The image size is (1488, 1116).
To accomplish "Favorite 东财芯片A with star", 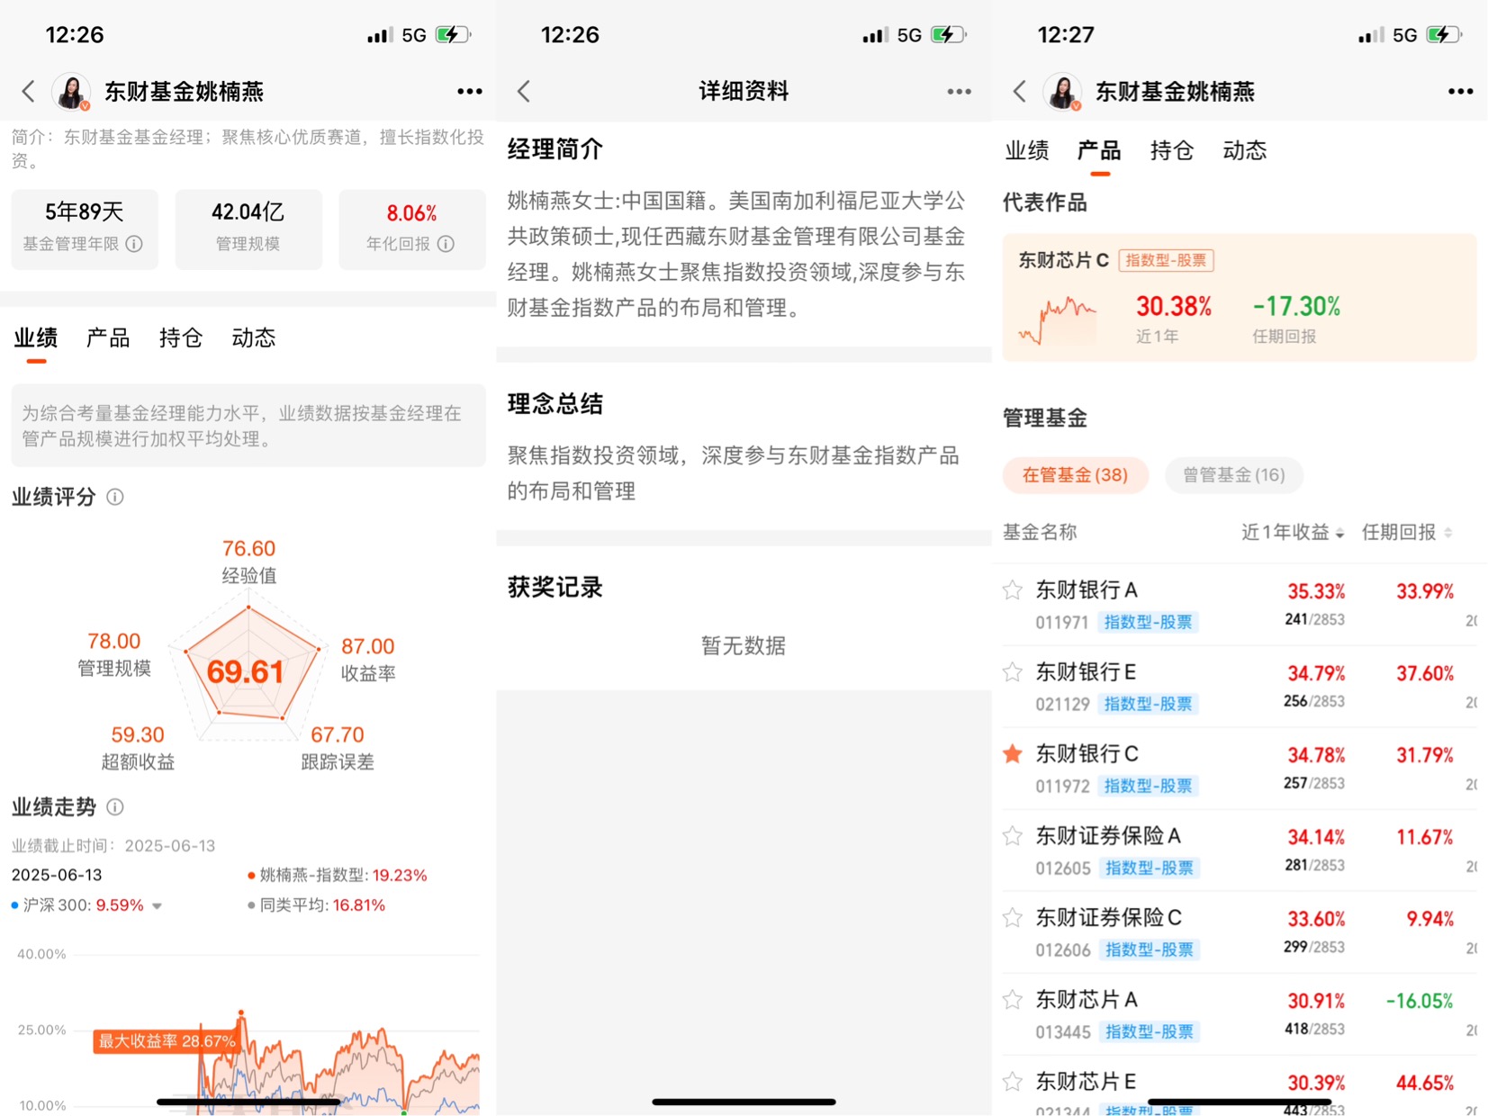I will (x=1013, y=999).
